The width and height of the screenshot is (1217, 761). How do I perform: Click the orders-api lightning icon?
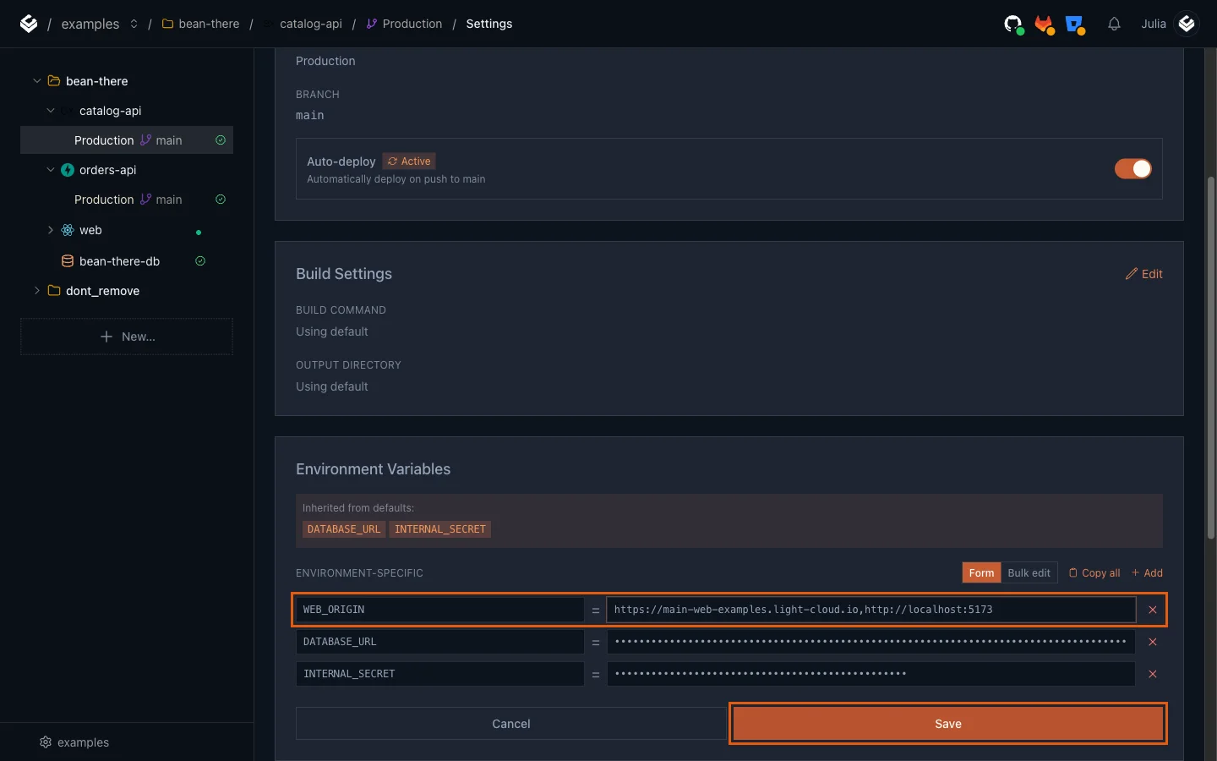point(68,170)
